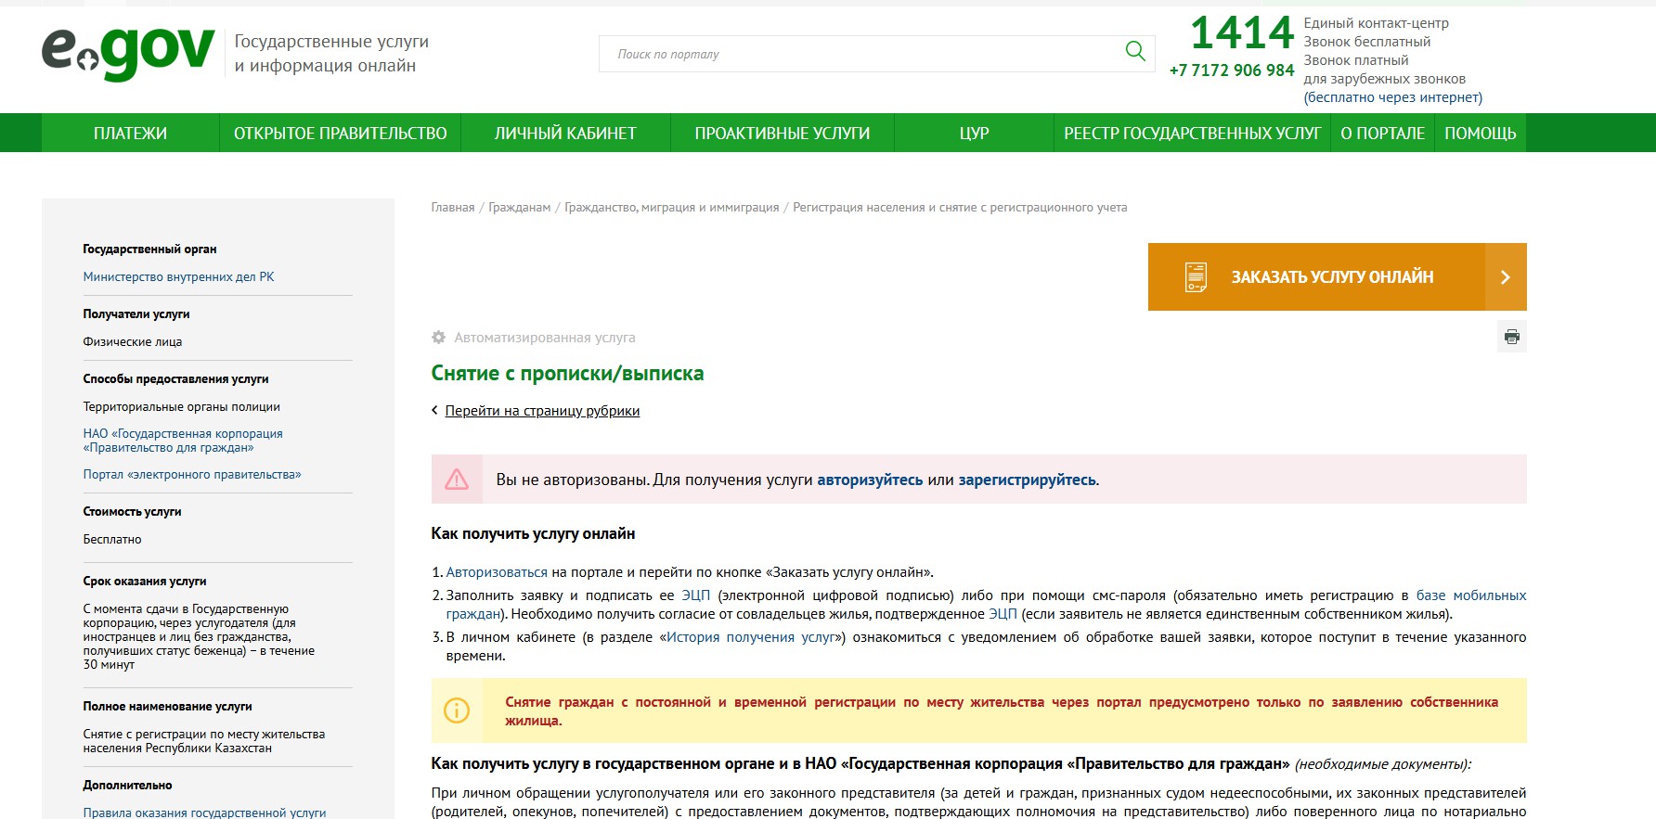This screenshot has width=1656, height=819.
Task: Click the eGov logo
Action: (x=128, y=53)
